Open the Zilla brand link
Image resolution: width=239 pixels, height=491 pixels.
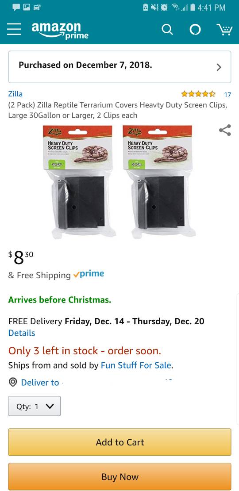[15, 94]
